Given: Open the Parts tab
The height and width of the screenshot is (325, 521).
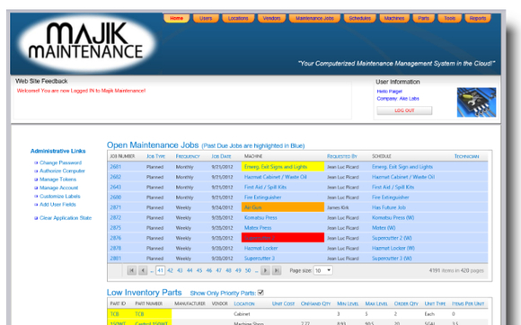Looking at the screenshot, I should pyautogui.click(x=423, y=18).
